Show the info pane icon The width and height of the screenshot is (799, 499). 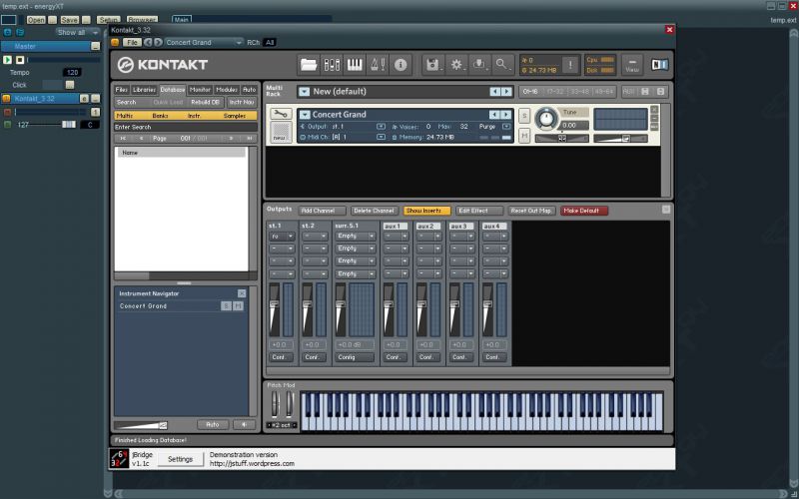point(400,65)
